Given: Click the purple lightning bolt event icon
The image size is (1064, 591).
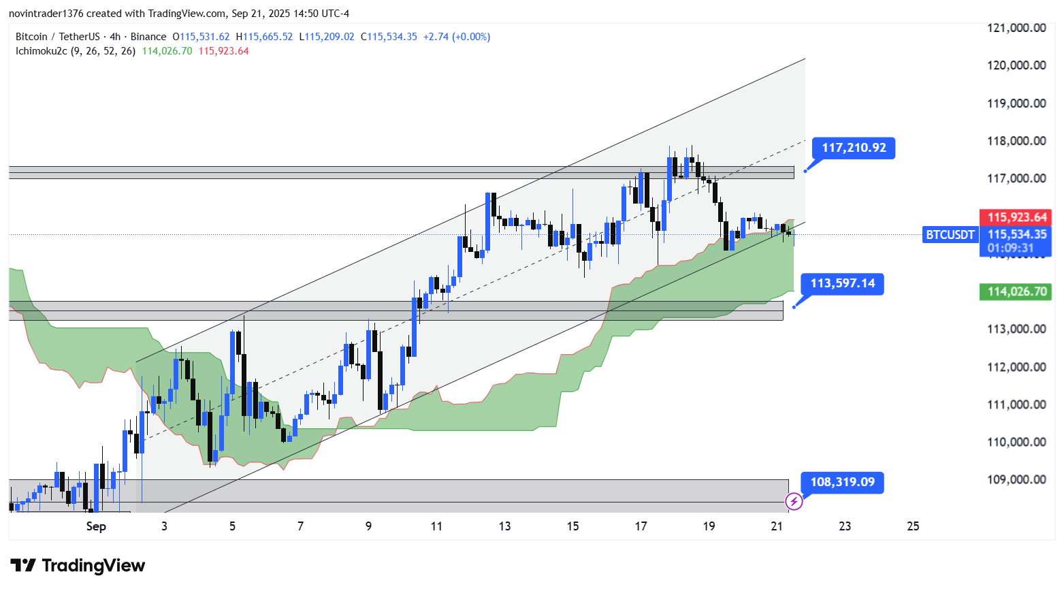Looking at the screenshot, I should [794, 502].
